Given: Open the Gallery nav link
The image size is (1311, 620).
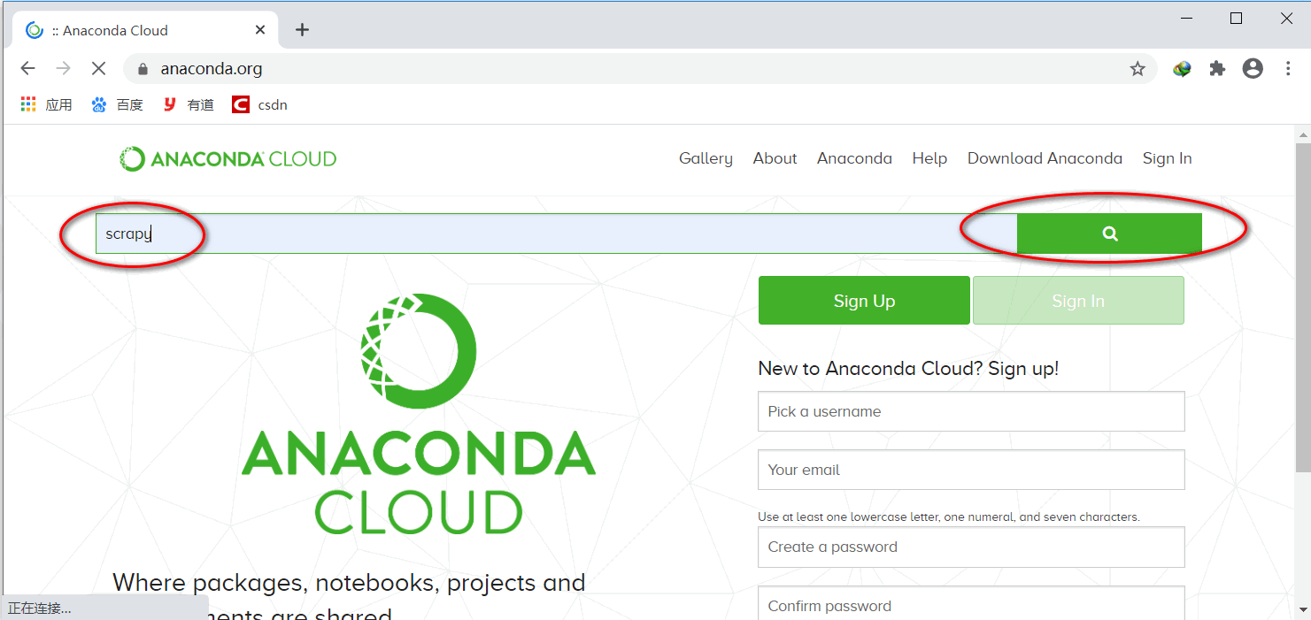Looking at the screenshot, I should point(706,158).
